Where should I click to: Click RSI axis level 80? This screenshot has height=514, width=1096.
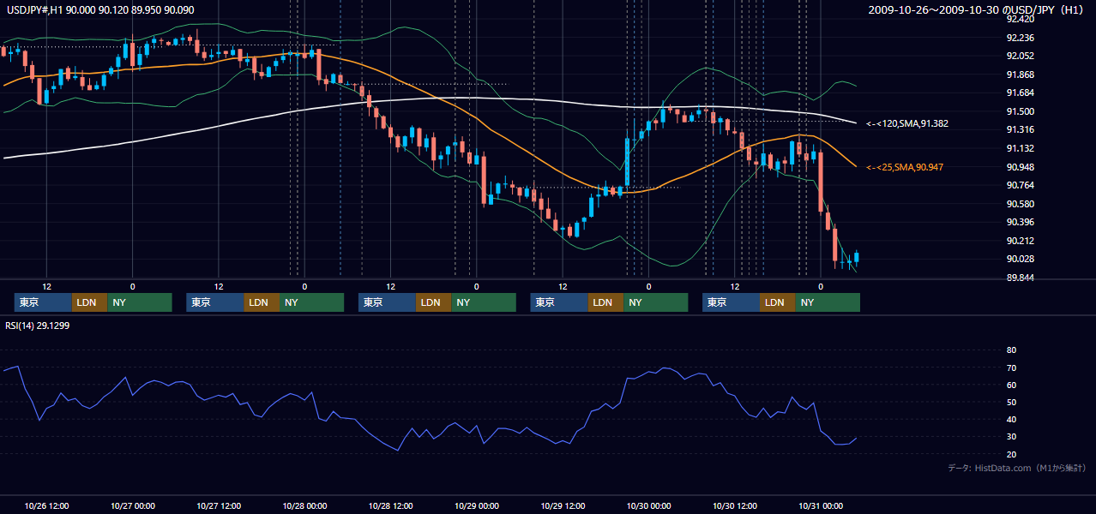coord(1011,350)
